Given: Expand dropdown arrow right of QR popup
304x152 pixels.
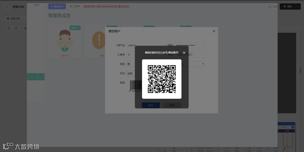Looking at the screenshot, I should pyautogui.click(x=203, y=64).
